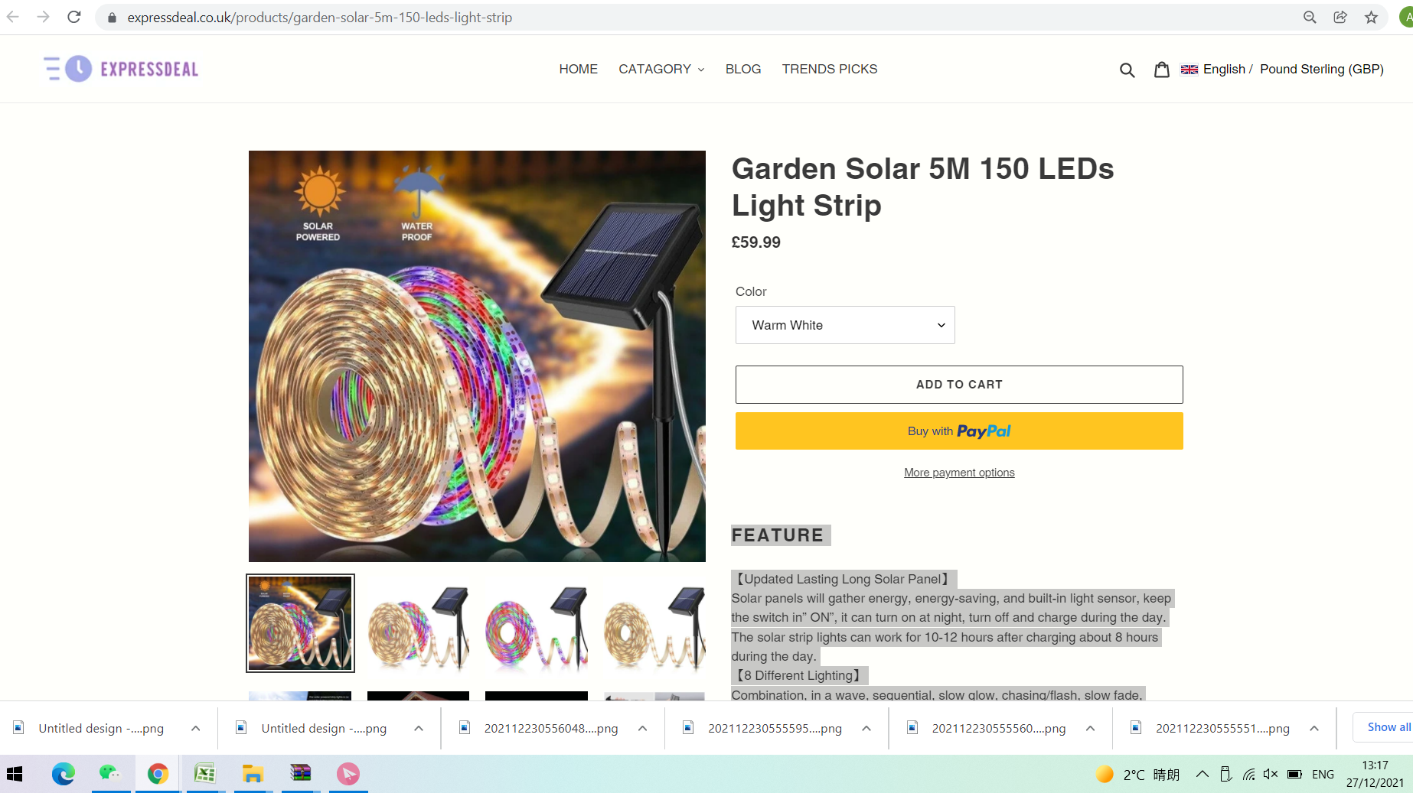
Task: Reload the page with the browser refresh icon
Action: [x=74, y=17]
